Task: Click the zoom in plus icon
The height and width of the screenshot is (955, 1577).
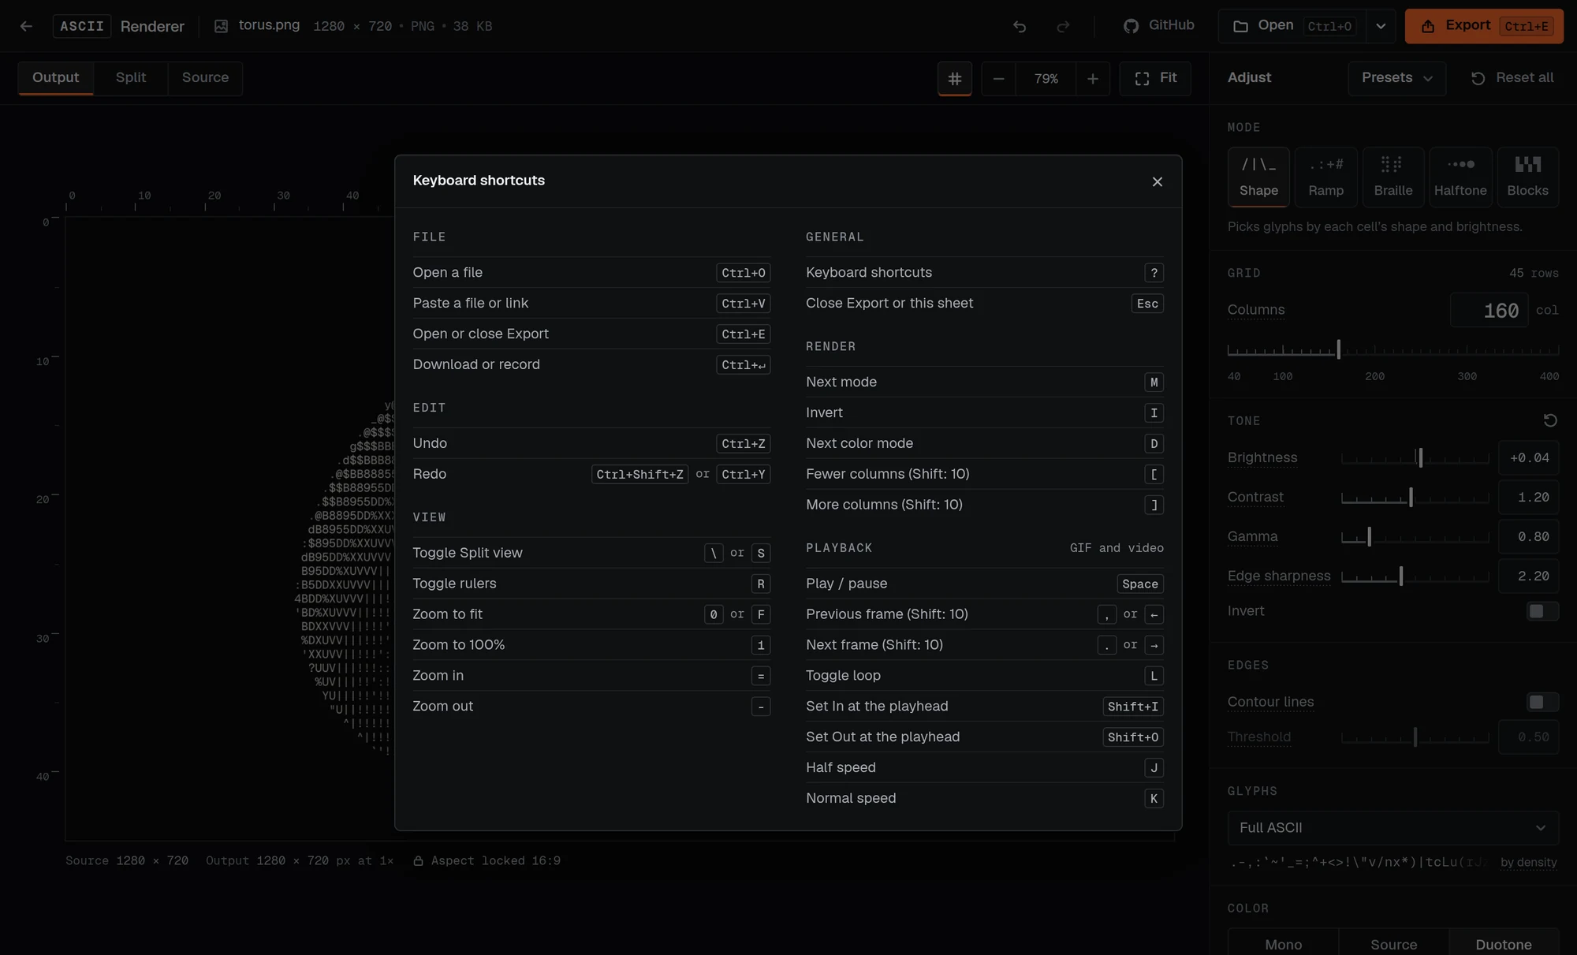Action: 1093,79
